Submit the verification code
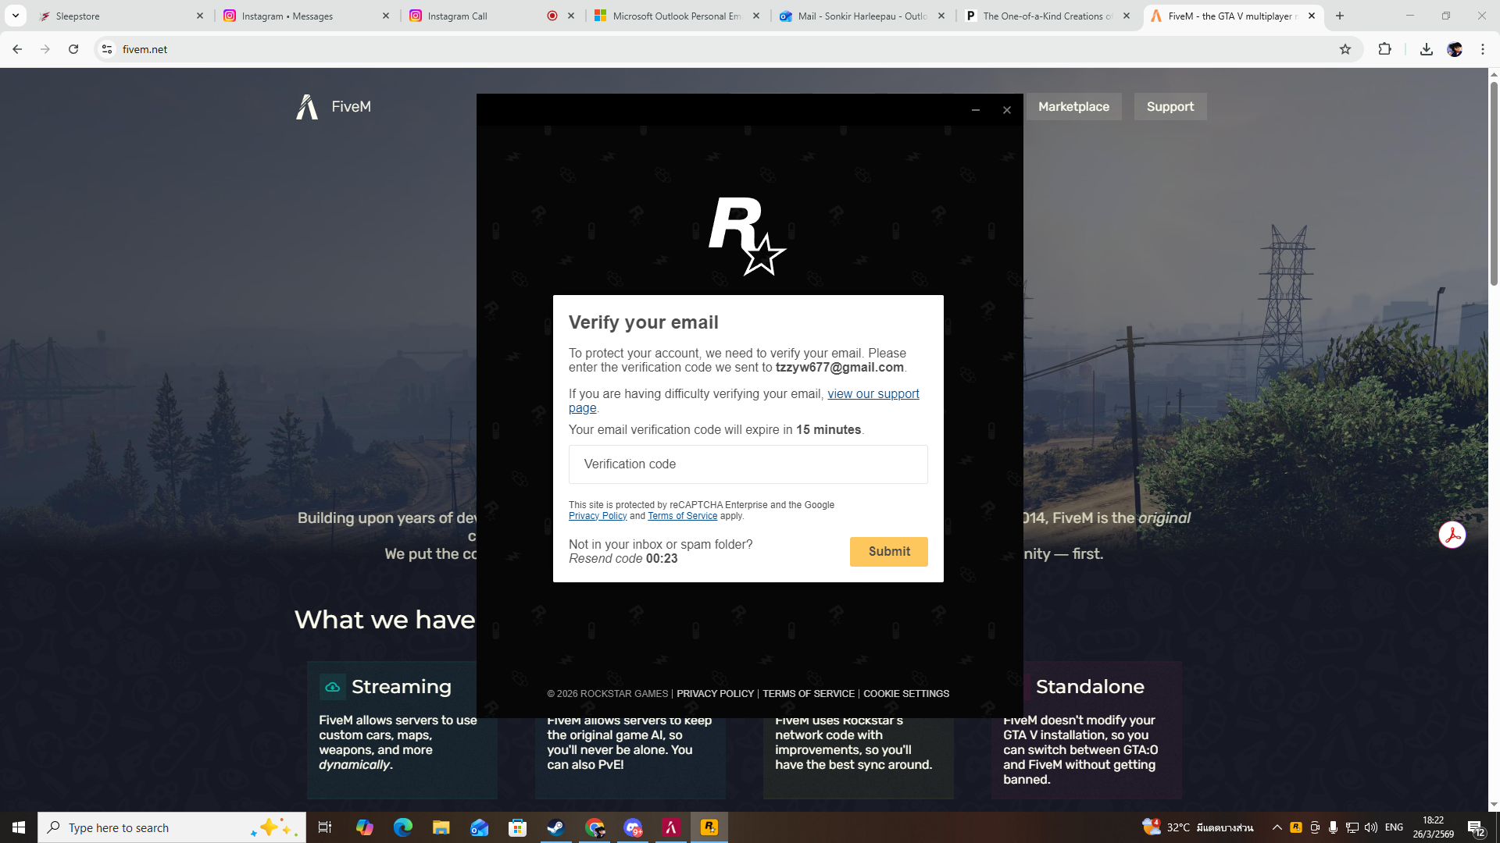 pos(888,551)
